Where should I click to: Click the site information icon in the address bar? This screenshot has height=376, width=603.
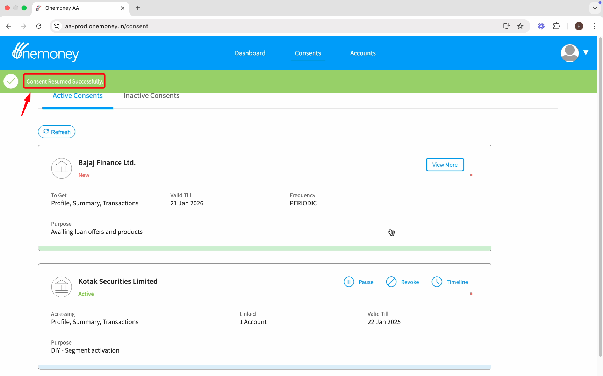pos(57,26)
